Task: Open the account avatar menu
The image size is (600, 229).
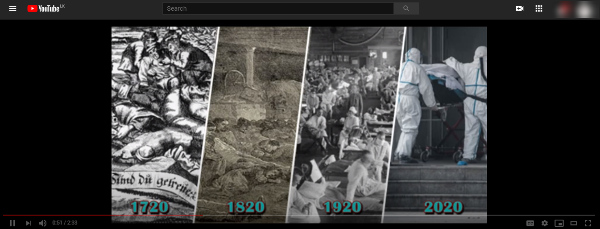Action: [584, 9]
